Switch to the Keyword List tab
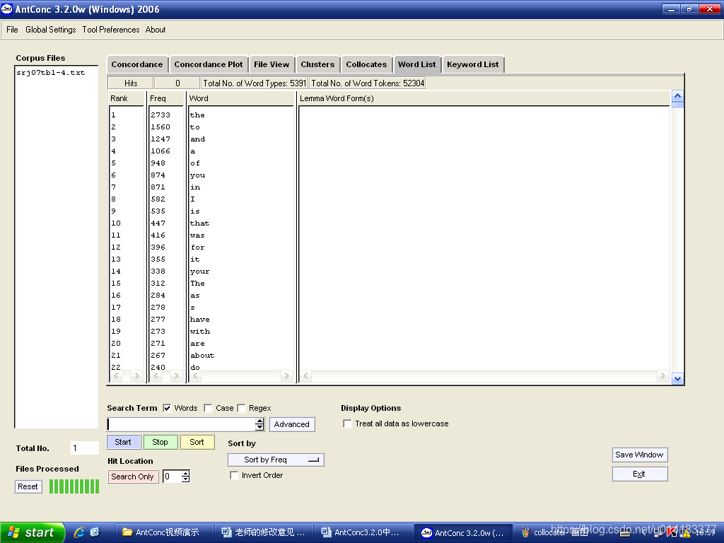This screenshot has height=543, width=724. 473,64
